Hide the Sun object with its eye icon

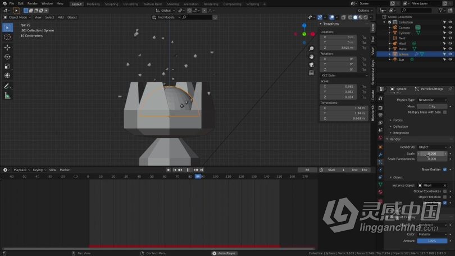pos(450,59)
